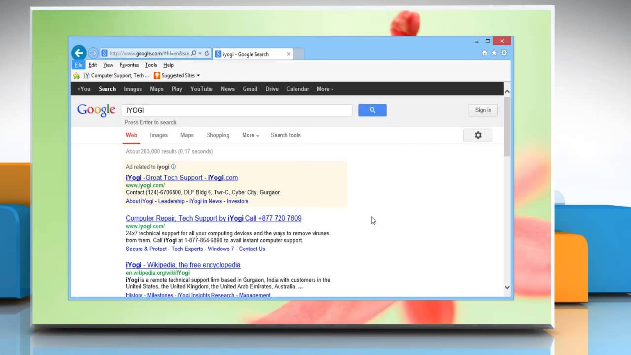Go back with the browser Back arrow
Image resolution: width=631 pixels, height=355 pixels.
(x=79, y=53)
